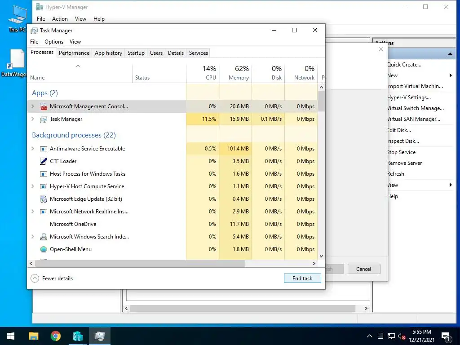Click Quick Create in Actions pane
The width and height of the screenshot is (460, 345).
pos(404,65)
